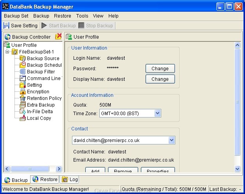
Task: Click the 'Last Backup:' status bar entry
Action: [225, 189]
